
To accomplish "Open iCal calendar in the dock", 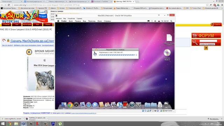I will [x=107, y=105].
